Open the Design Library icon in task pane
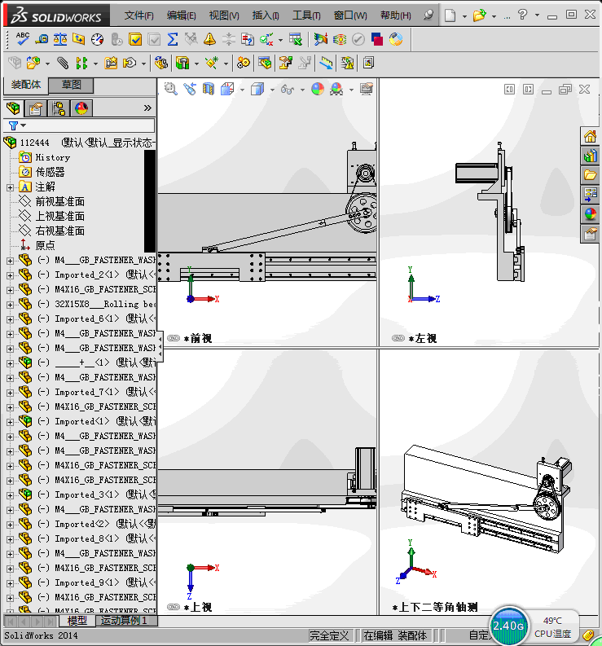The width and height of the screenshot is (602, 646). [x=590, y=156]
